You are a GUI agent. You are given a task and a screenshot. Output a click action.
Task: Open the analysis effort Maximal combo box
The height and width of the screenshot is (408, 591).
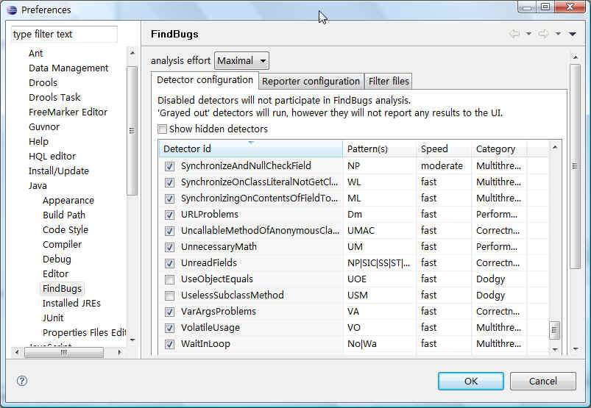241,60
